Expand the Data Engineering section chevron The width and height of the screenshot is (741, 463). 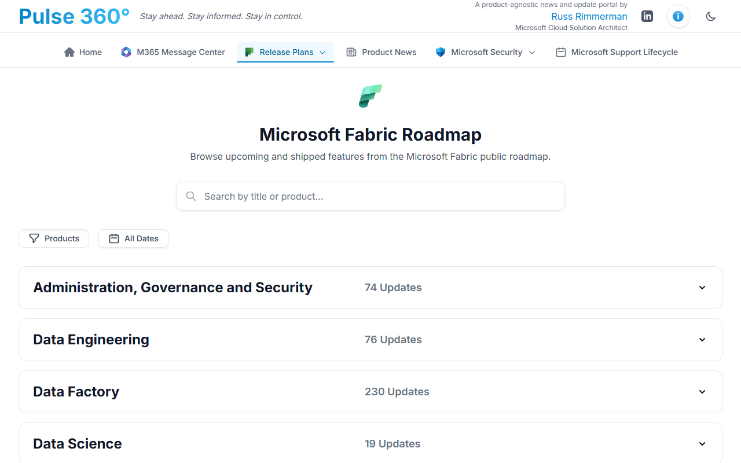click(702, 340)
